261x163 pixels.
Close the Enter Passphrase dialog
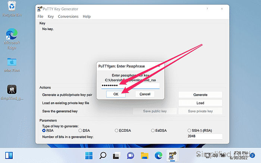tap(159, 66)
